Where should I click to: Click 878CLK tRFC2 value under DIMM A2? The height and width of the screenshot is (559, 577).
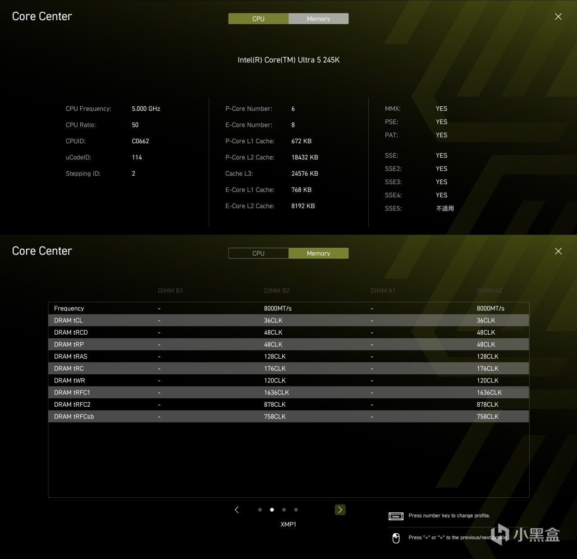(x=488, y=404)
